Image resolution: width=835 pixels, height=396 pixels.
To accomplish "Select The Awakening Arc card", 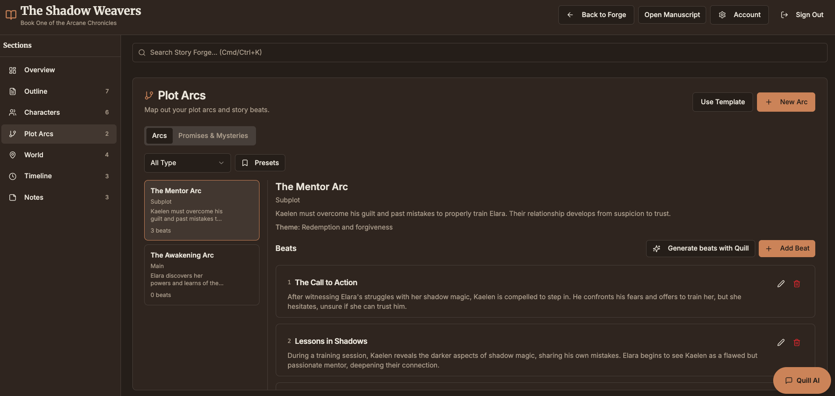I will [202, 275].
